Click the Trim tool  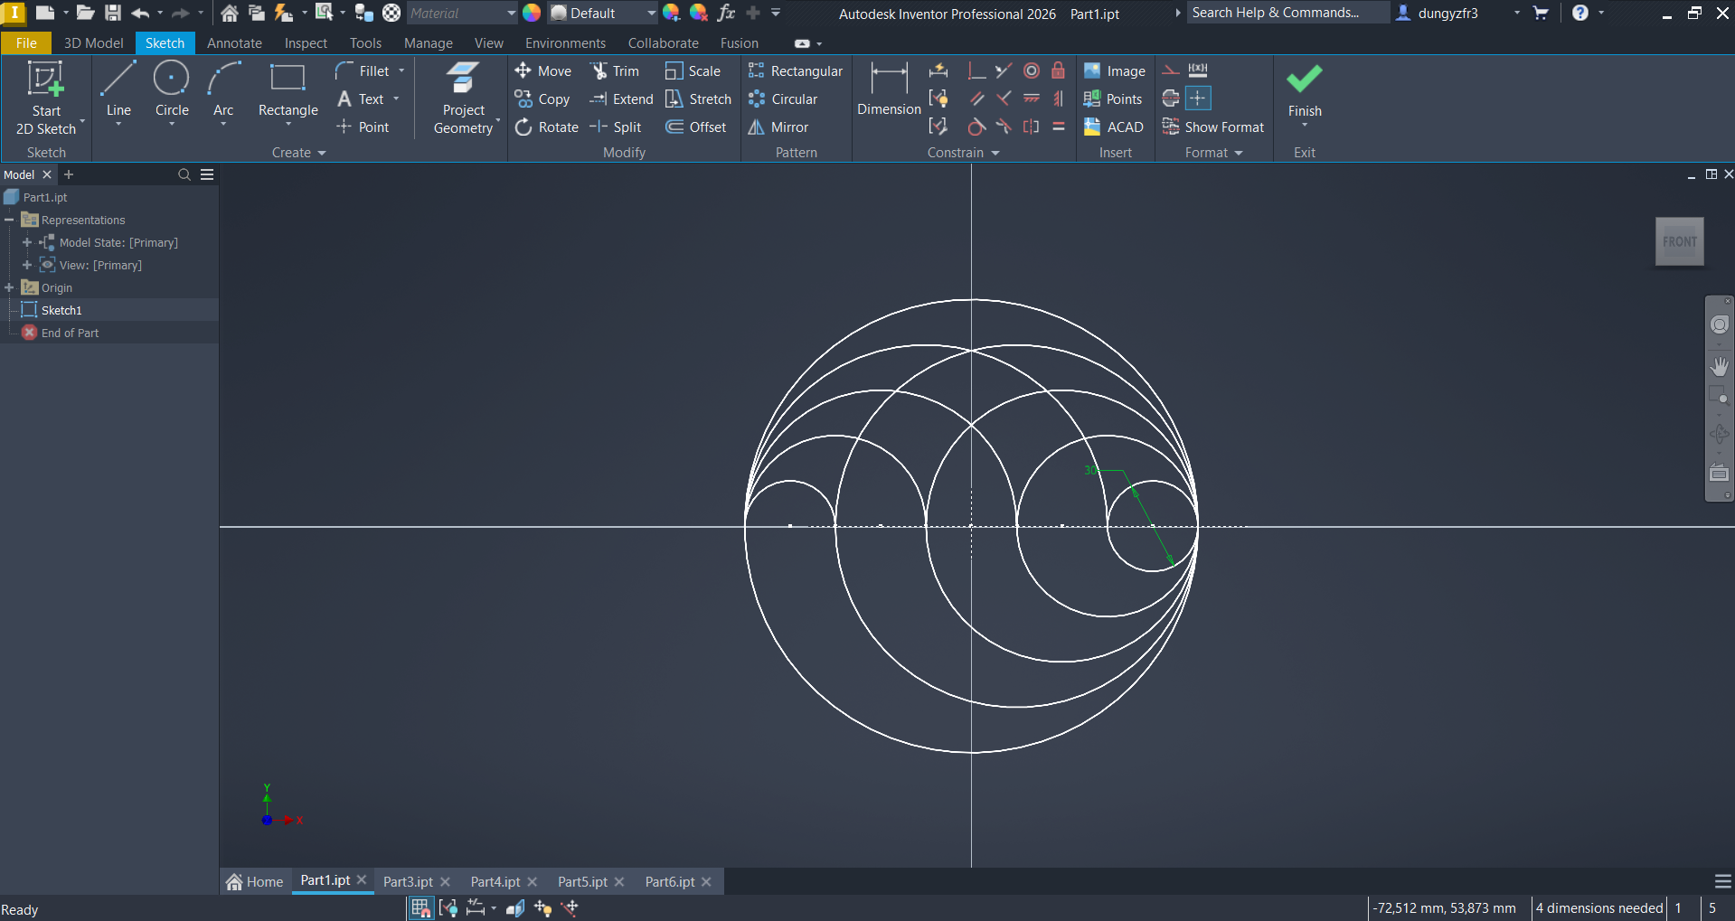[x=615, y=71]
